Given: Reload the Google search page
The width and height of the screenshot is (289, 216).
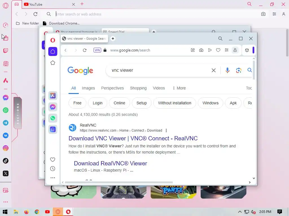Looking at the screenshot, I should point(85,50).
